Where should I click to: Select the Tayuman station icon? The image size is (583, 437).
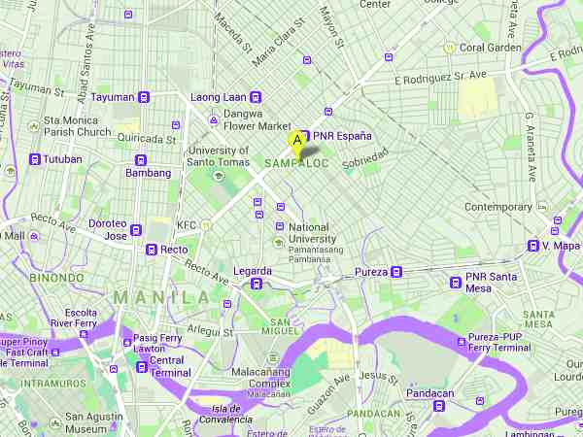pos(144,97)
